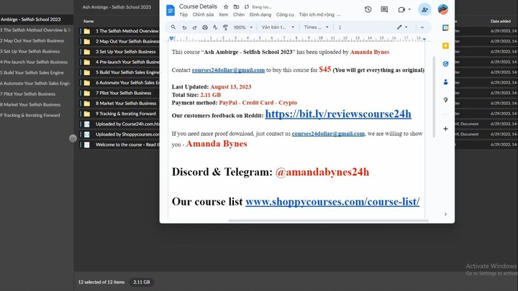Open the Tệp menu
The image size is (518, 291).
point(183,15)
